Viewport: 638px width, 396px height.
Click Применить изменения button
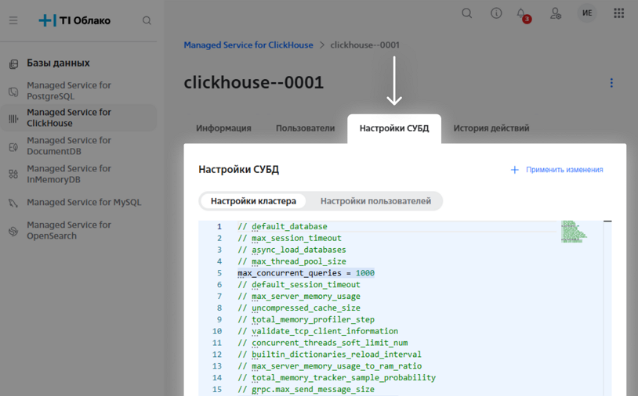(557, 170)
